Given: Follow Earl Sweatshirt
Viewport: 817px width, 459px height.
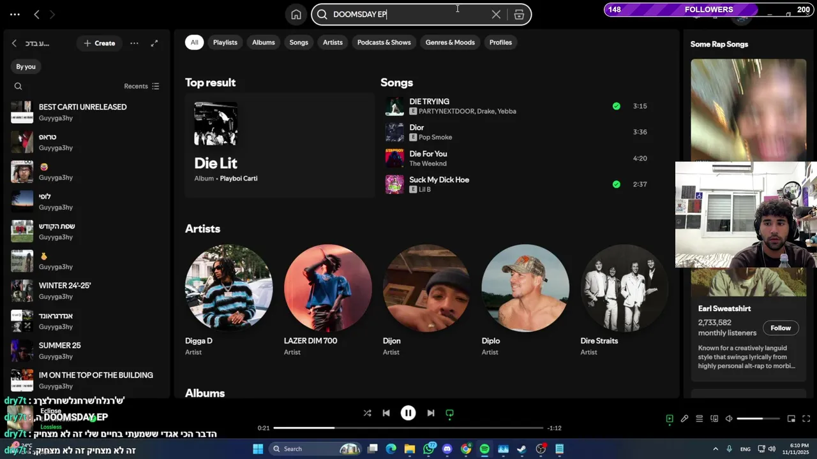Looking at the screenshot, I should point(781,328).
